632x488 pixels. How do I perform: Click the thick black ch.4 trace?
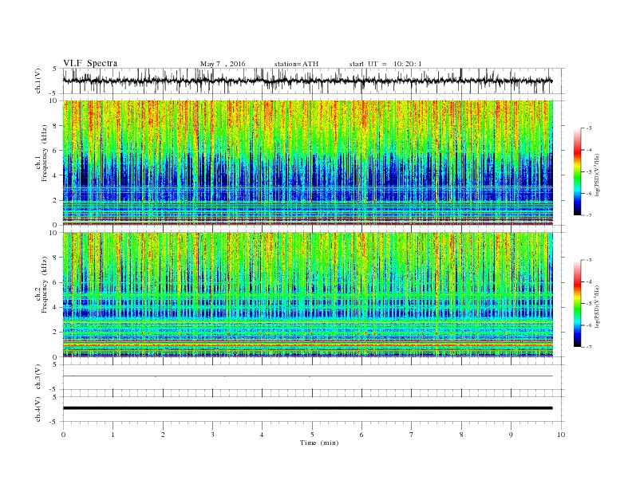point(307,408)
